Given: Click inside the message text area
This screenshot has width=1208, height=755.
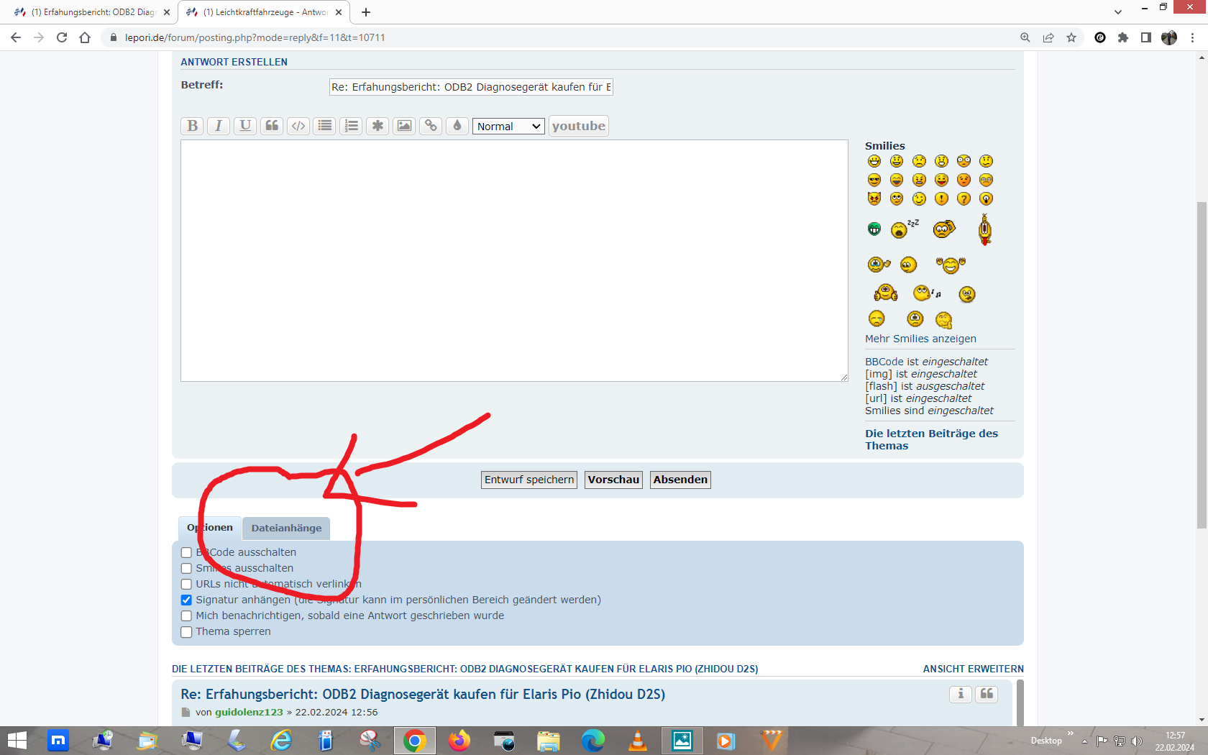Looking at the screenshot, I should [x=514, y=259].
